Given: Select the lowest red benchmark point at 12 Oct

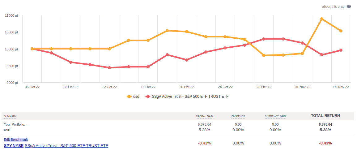Looking at the screenshot, I should (109, 68).
